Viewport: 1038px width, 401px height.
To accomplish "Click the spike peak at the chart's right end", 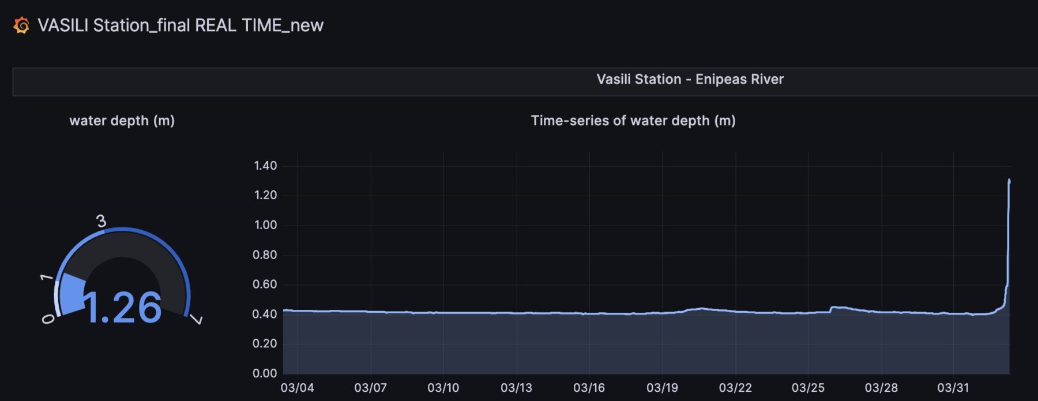I will 1009,181.
